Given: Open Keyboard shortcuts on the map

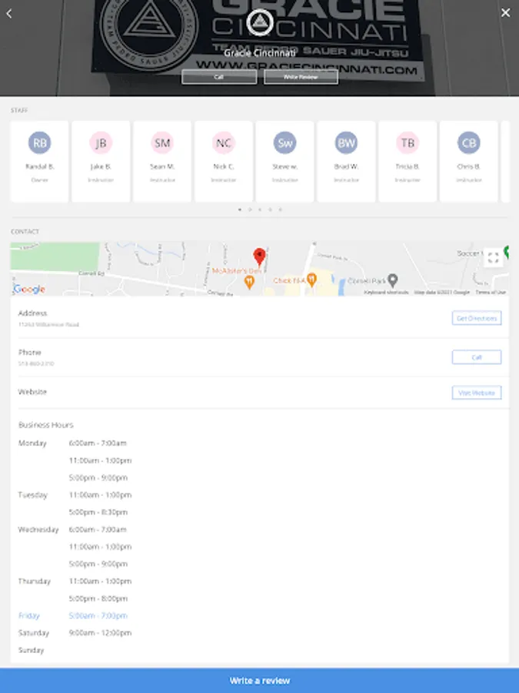Looking at the screenshot, I should [x=386, y=293].
